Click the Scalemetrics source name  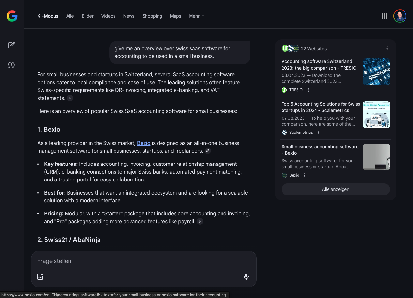[x=301, y=133]
